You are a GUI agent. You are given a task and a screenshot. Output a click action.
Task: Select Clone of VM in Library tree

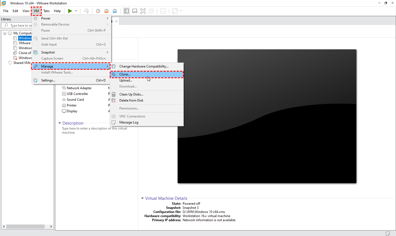tap(24, 53)
